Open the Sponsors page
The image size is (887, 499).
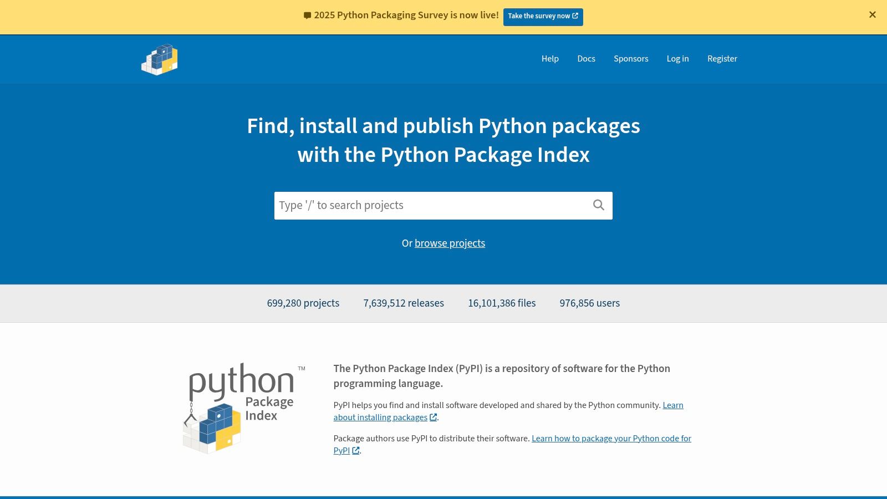coord(631,59)
